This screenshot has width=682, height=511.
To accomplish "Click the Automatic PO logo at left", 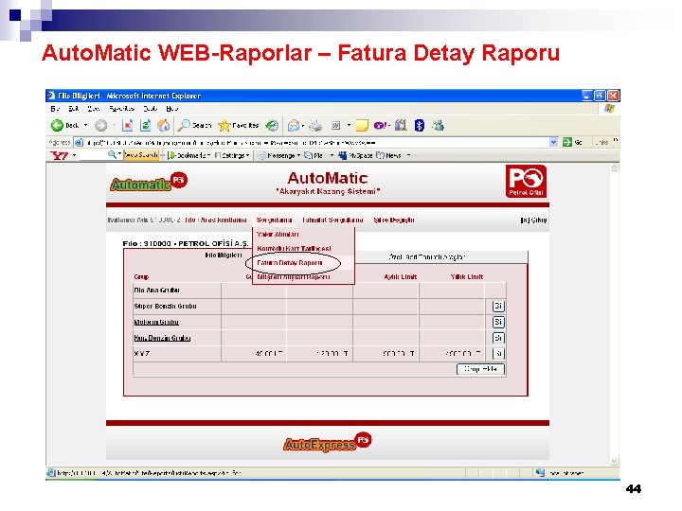I will click(x=149, y=182).
